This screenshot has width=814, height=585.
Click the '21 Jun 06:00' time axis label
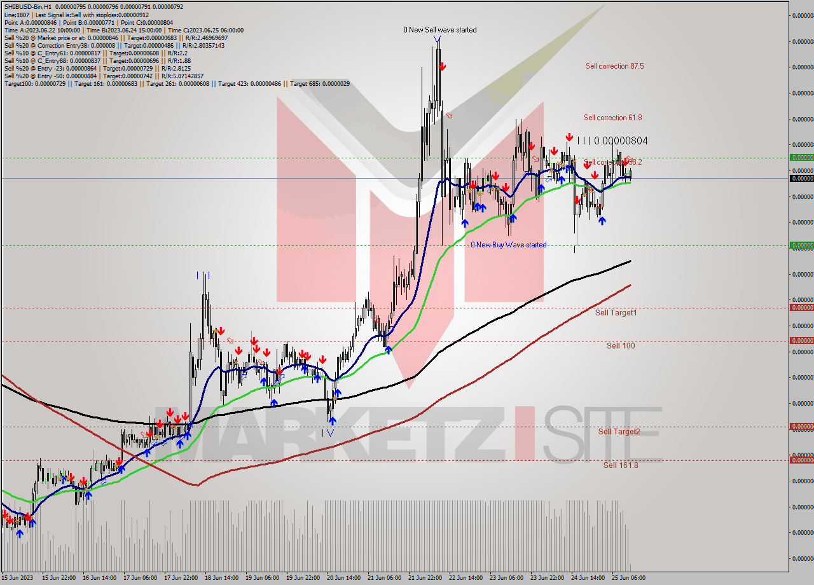[x=385, y=578]
